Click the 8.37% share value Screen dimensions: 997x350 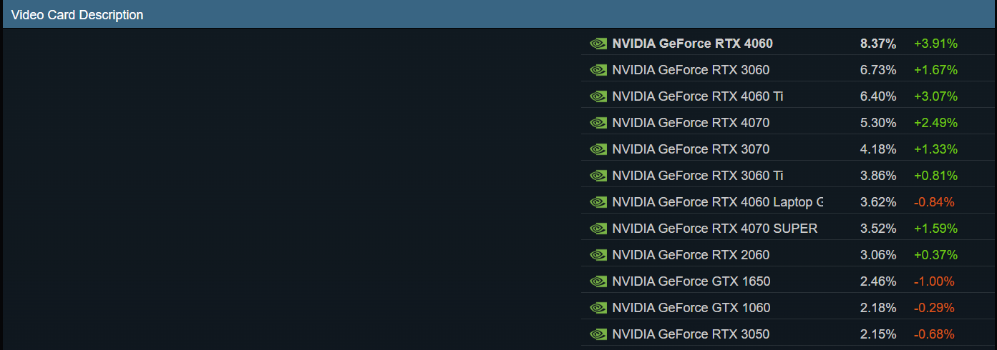point(878,44)
